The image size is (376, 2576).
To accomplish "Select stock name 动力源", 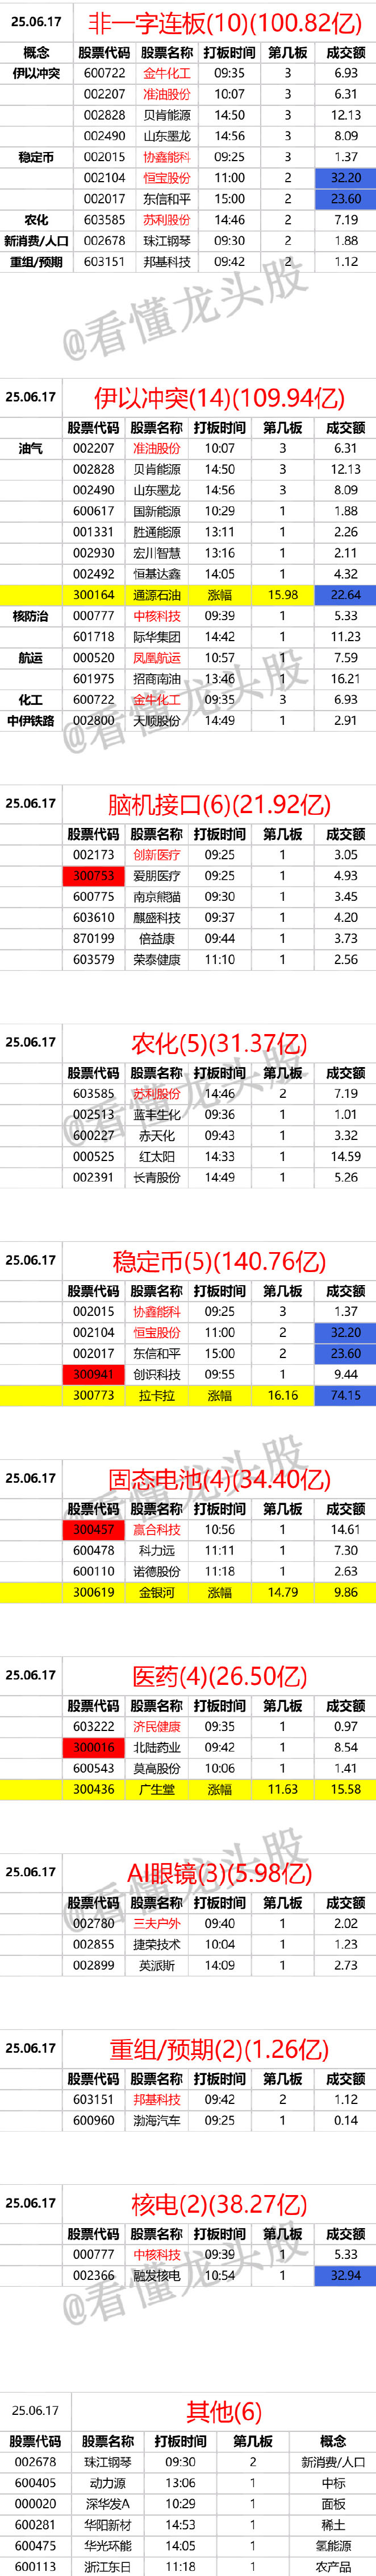I will tap(108, 2484).
